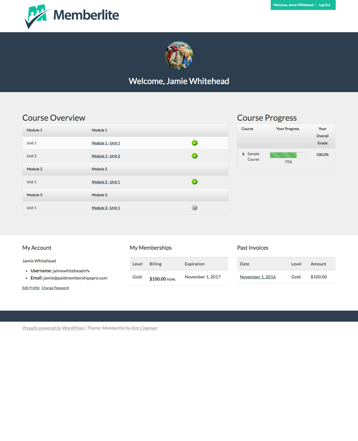Click the Welcome, Jamie Whitehead banner heading
The image size is (358, 441).
click(179, 81)
